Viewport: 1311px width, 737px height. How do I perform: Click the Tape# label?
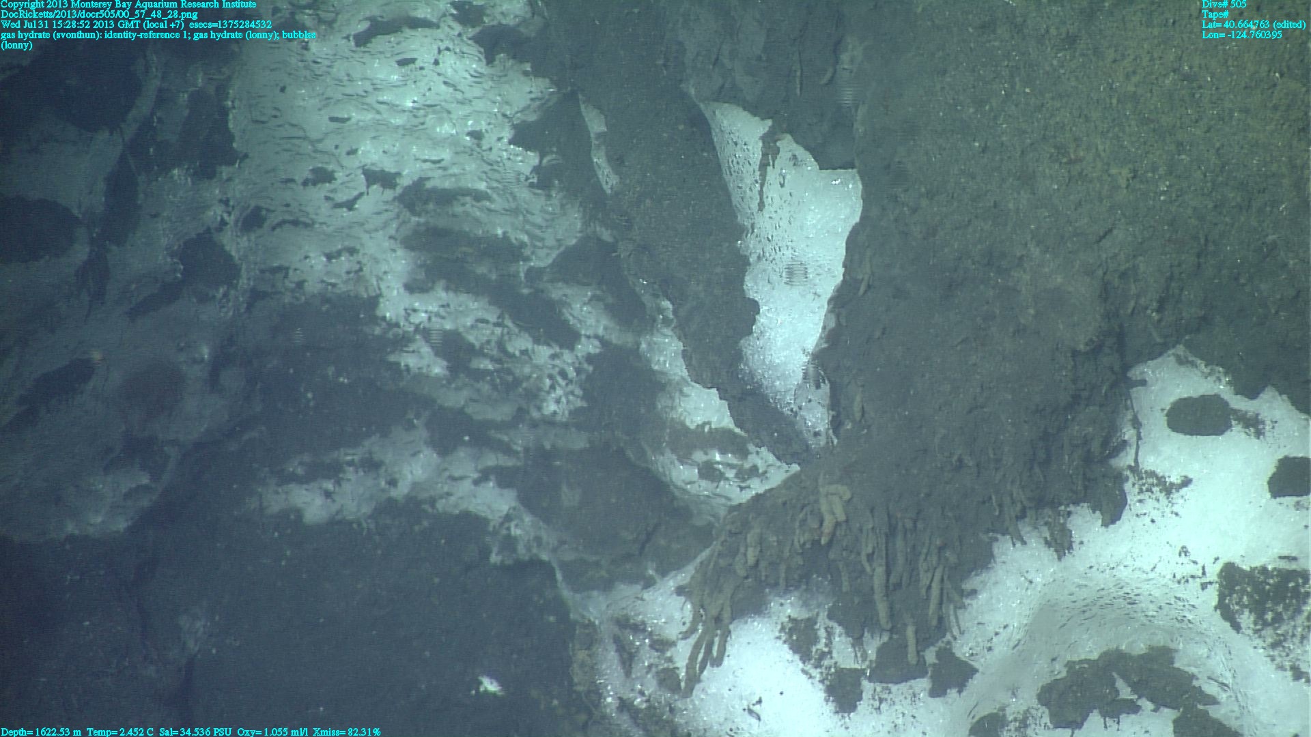click(x=1215, y=14)
